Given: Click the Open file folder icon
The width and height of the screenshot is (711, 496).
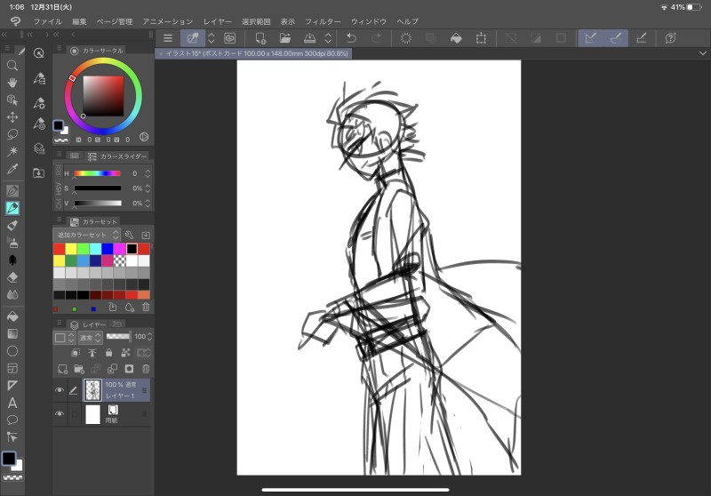Looking at the screenshot, I should pos(285,38).
